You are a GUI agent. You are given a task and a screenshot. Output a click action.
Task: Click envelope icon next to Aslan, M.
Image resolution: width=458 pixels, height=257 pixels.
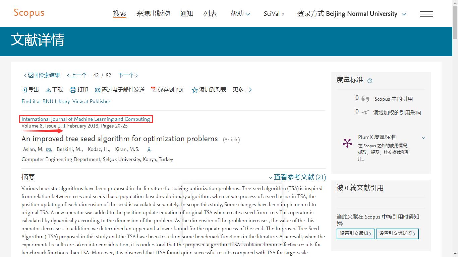click(x=49, y=150)
